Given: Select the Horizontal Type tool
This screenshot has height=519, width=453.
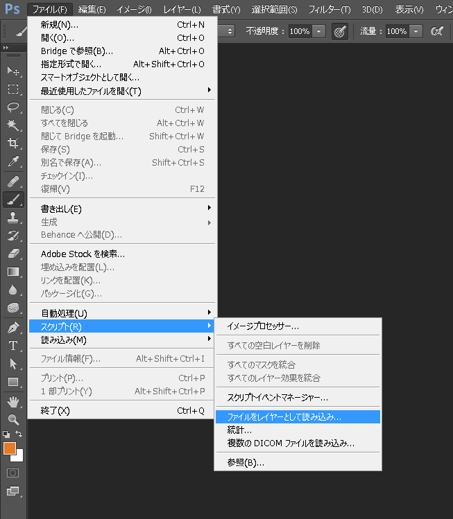Looking at the screenshot, I should click(13, 346).
